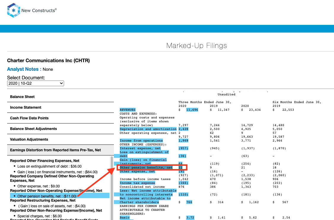
Task: Click highlighted Other pension benefits, net label in filing
Action: click(x=146, y=168)
